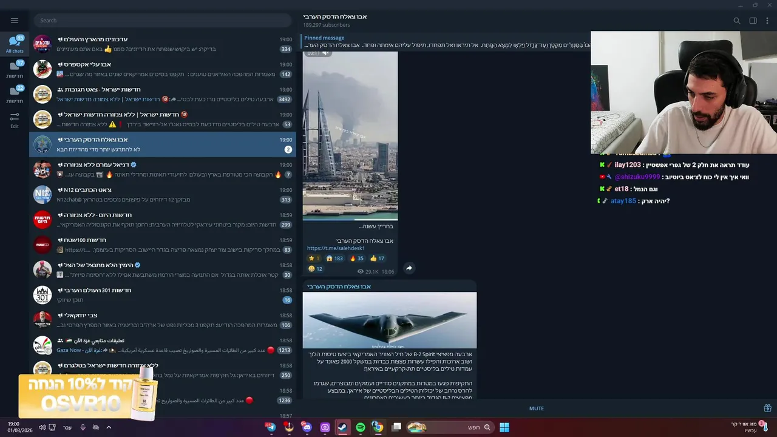Open chat אבו עלי אקספרס
Image resolution: width=777 pixels, height=437 pixels.
pyautogui.click(x=163, y=69)
